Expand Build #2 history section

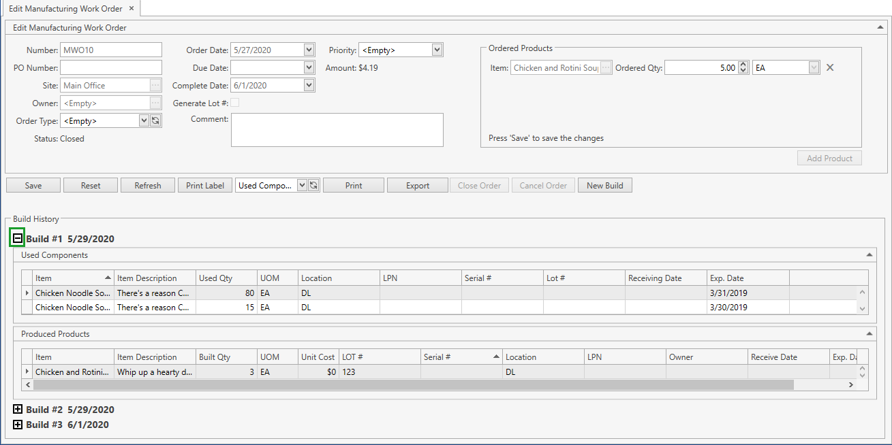[18, 410]
